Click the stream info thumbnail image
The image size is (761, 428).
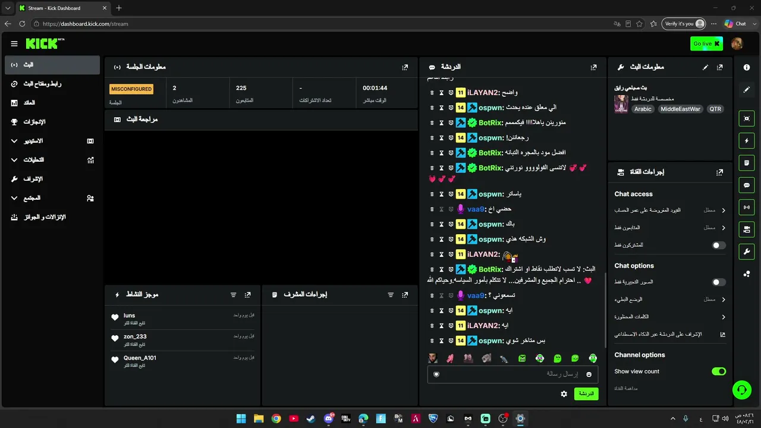click(621, 104)
